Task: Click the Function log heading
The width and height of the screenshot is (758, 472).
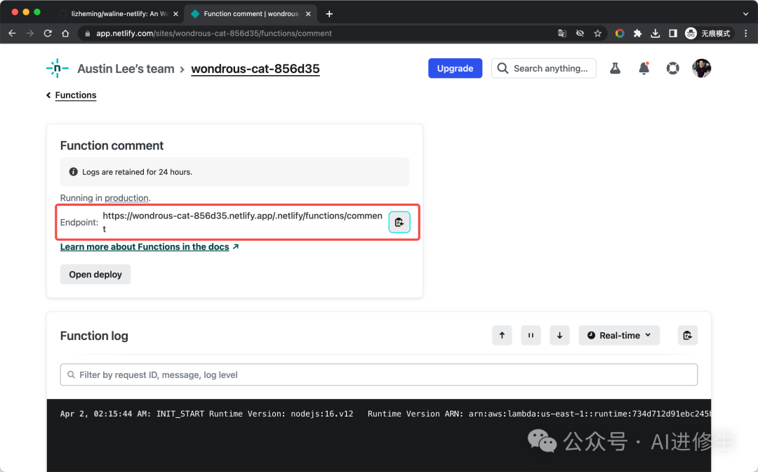Action: (94, 336)
